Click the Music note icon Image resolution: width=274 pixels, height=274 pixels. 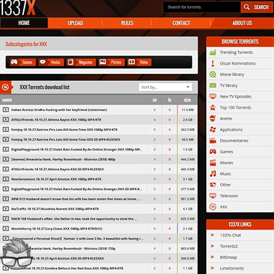(x=213, y=173)
